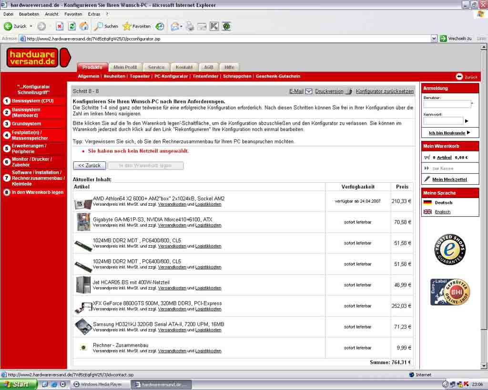Go to step 4 Festplatte(n) / Massenspeicher
The width and height of the screenshot is (488, 390).
coord(30,135)
